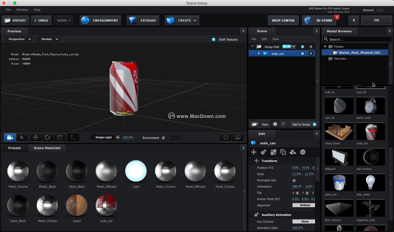394x232 pixels.
Task: Open the Aux Channel None dropdown
Action: pyautogui.click(x=304, y=221)
